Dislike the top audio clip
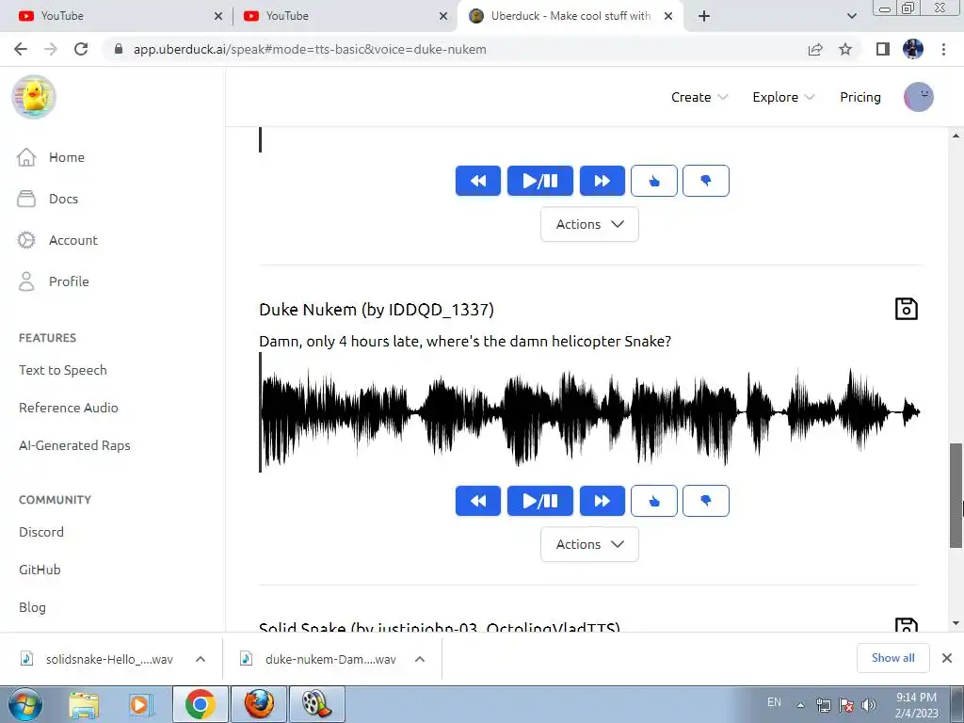This screenshot has height=723, width=964. [706, 181]
